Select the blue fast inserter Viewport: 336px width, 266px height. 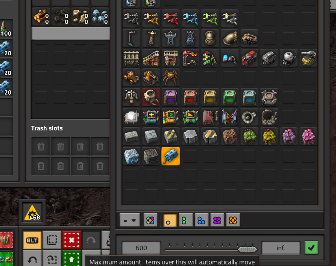(190, 18)
